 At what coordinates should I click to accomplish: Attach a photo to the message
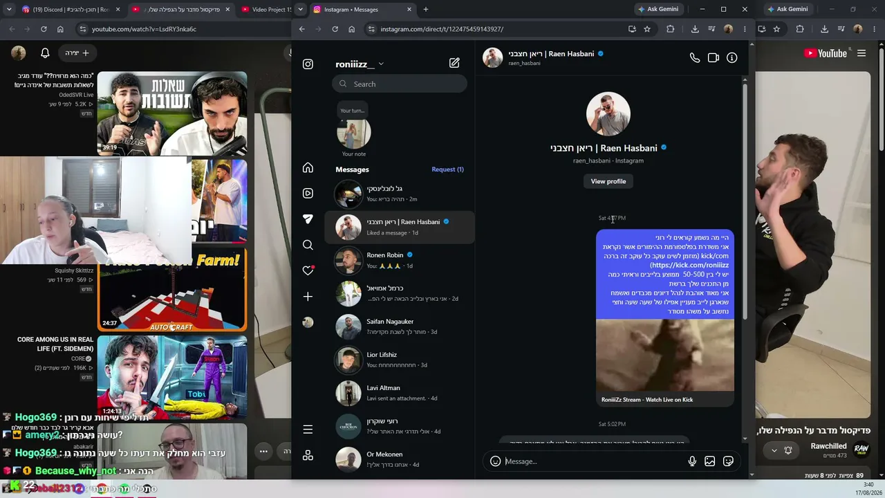(x=710, y=461)
